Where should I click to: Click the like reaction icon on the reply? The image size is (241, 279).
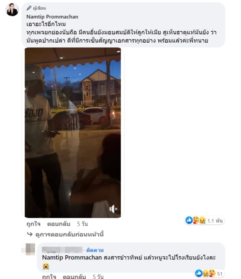[199, 273]
